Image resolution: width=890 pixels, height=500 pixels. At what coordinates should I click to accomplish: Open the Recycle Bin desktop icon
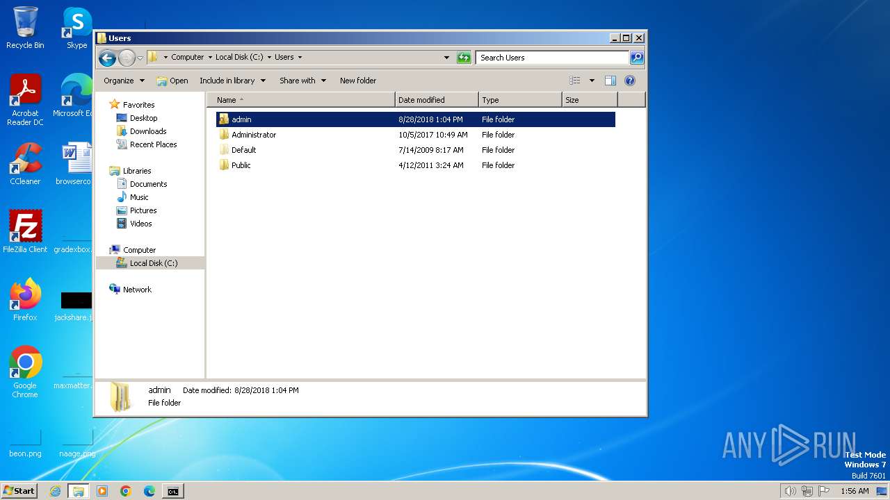pos(25,28)
